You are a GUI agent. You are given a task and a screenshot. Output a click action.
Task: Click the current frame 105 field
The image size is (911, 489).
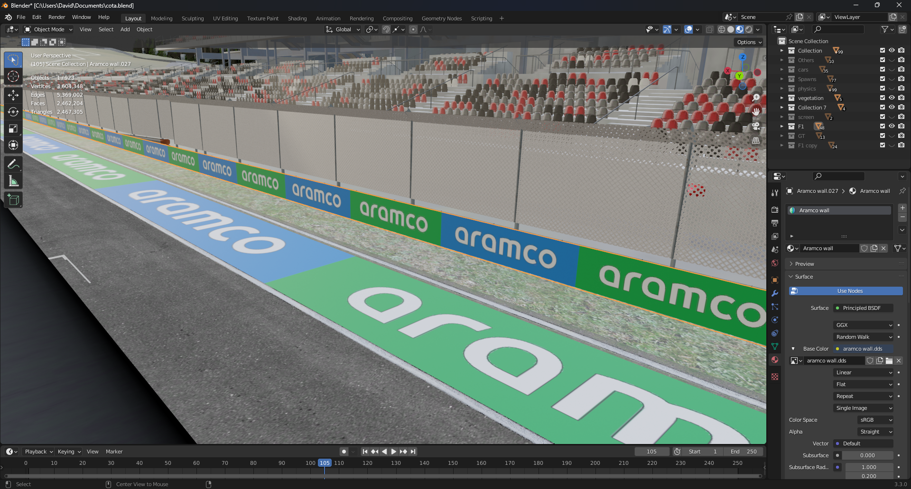click(x=652, y=452)
